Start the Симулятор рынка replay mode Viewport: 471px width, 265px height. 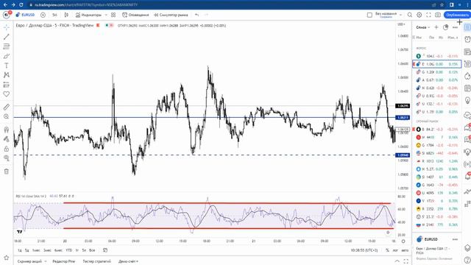pyautogui.click(x=171, y=15)
